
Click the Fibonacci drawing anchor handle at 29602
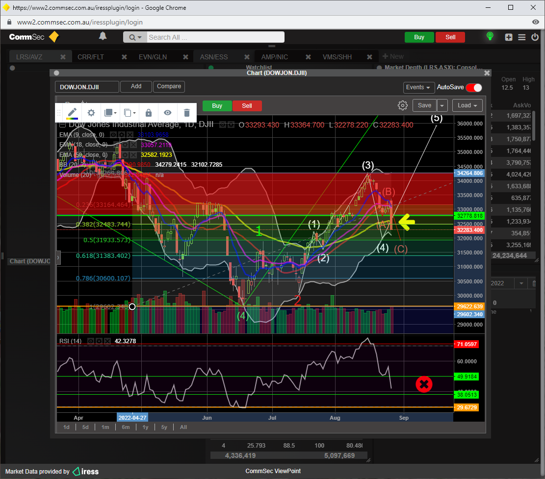pos(132,306)
